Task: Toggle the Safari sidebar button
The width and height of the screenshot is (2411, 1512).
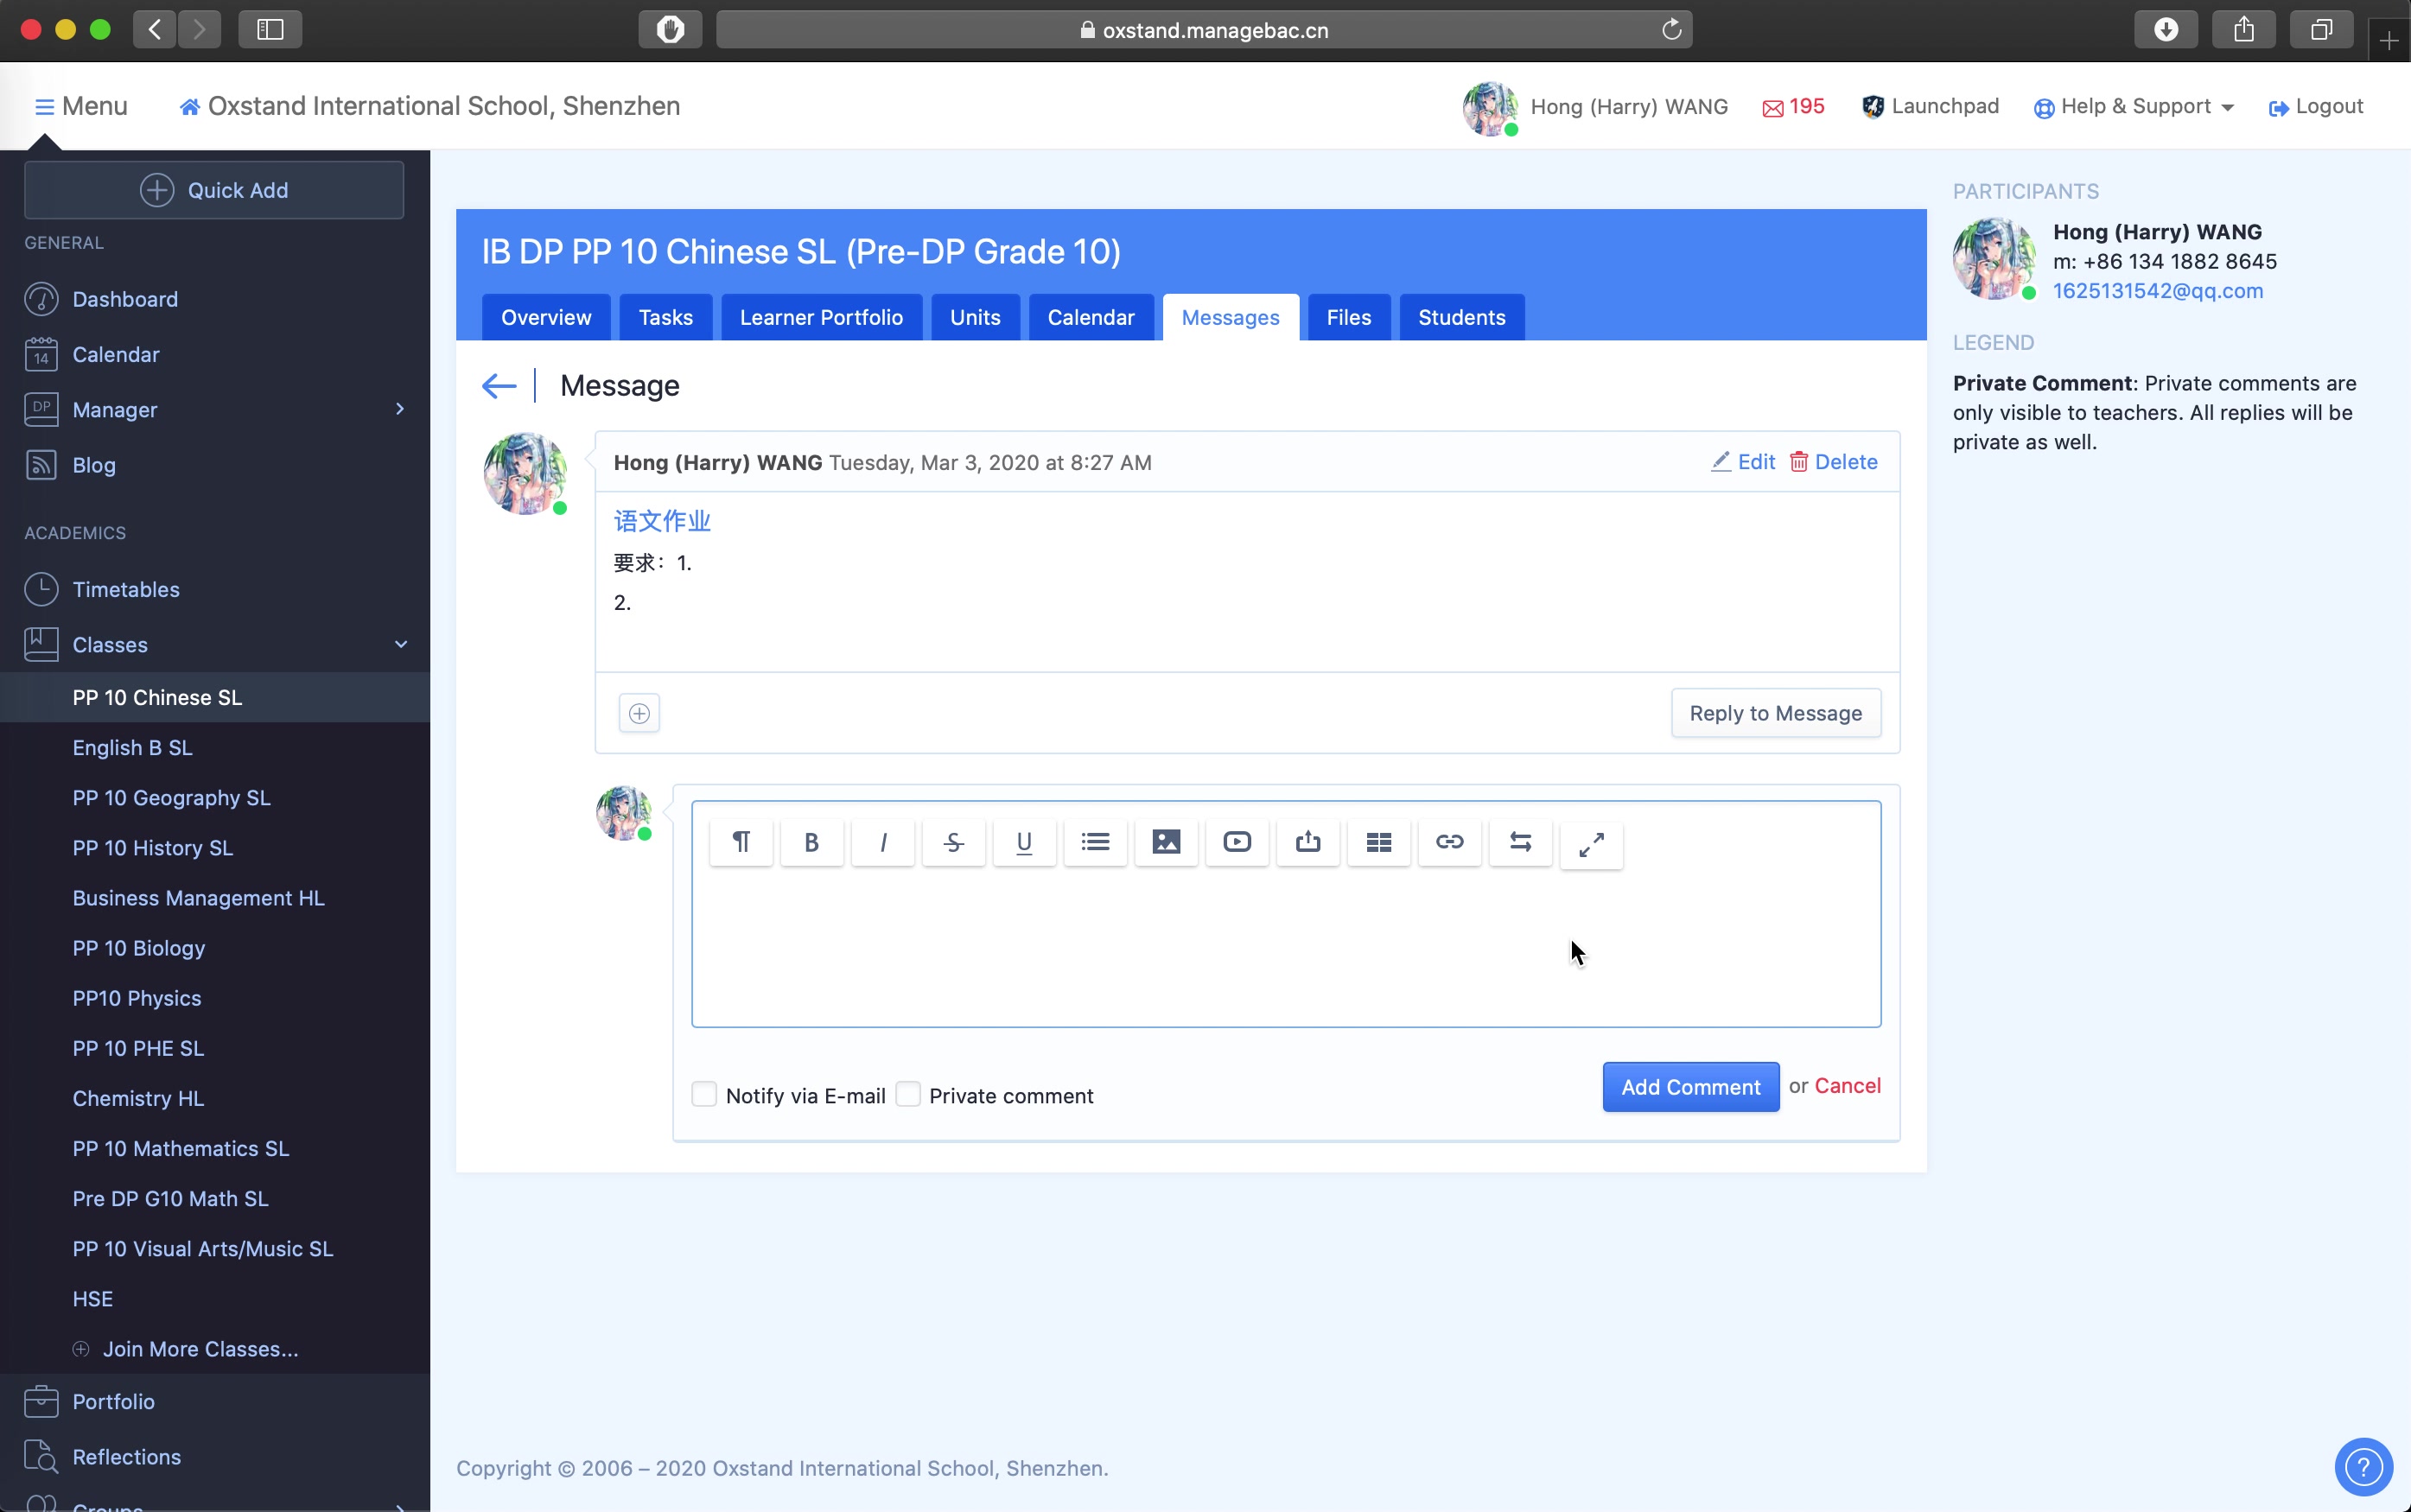Action: click(268, 29)
